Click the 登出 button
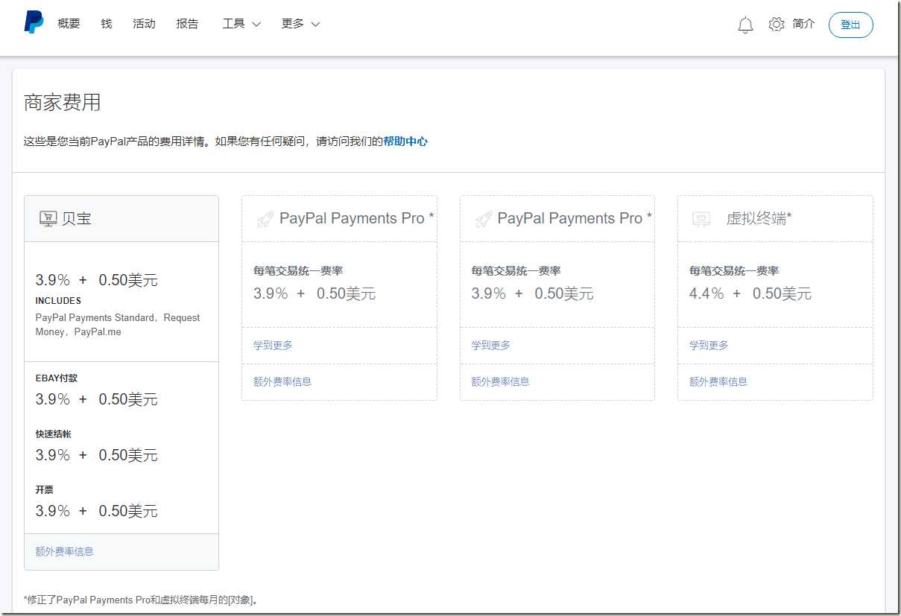The width and height of the screenshot is (901, 616). (851, 25)
